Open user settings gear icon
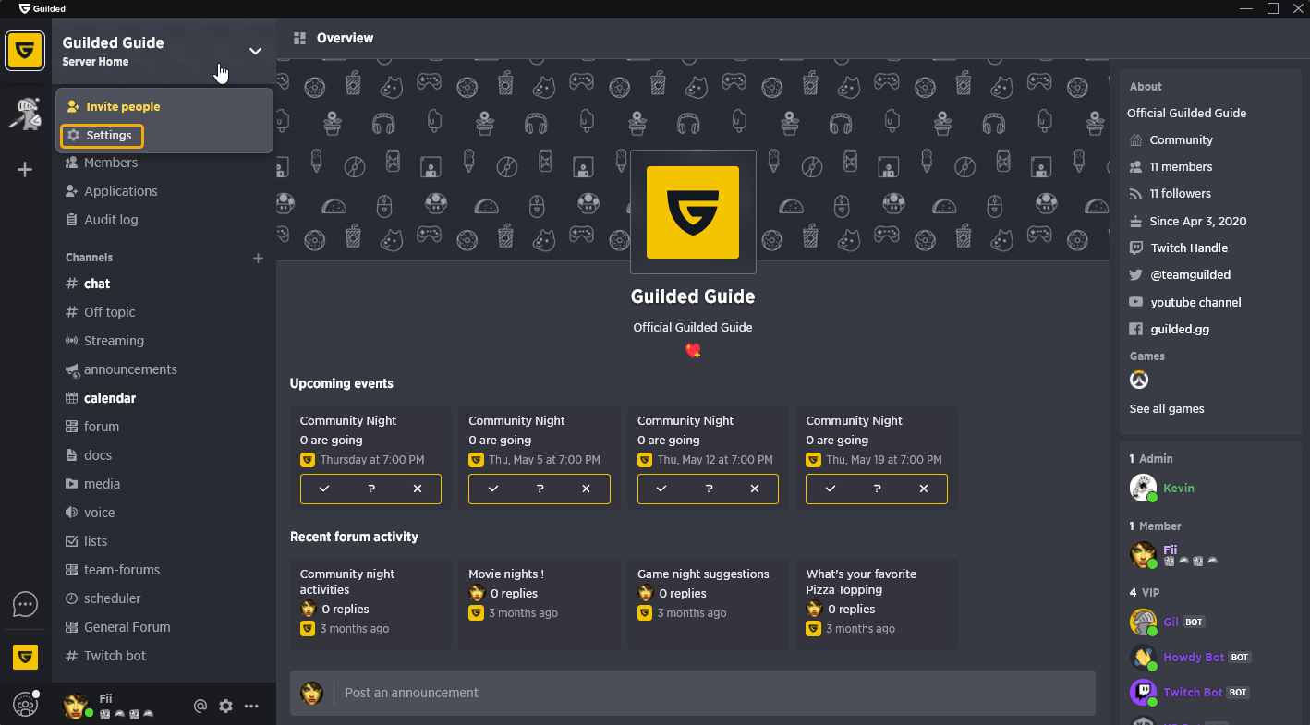 coord(225,707)
